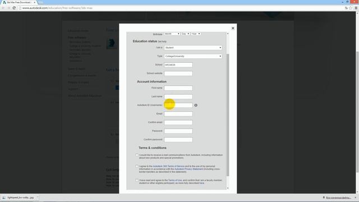This screenshot has width=359, height=202.
Task: Click the translate icon in address bar
Action: (x=346, y=8)
